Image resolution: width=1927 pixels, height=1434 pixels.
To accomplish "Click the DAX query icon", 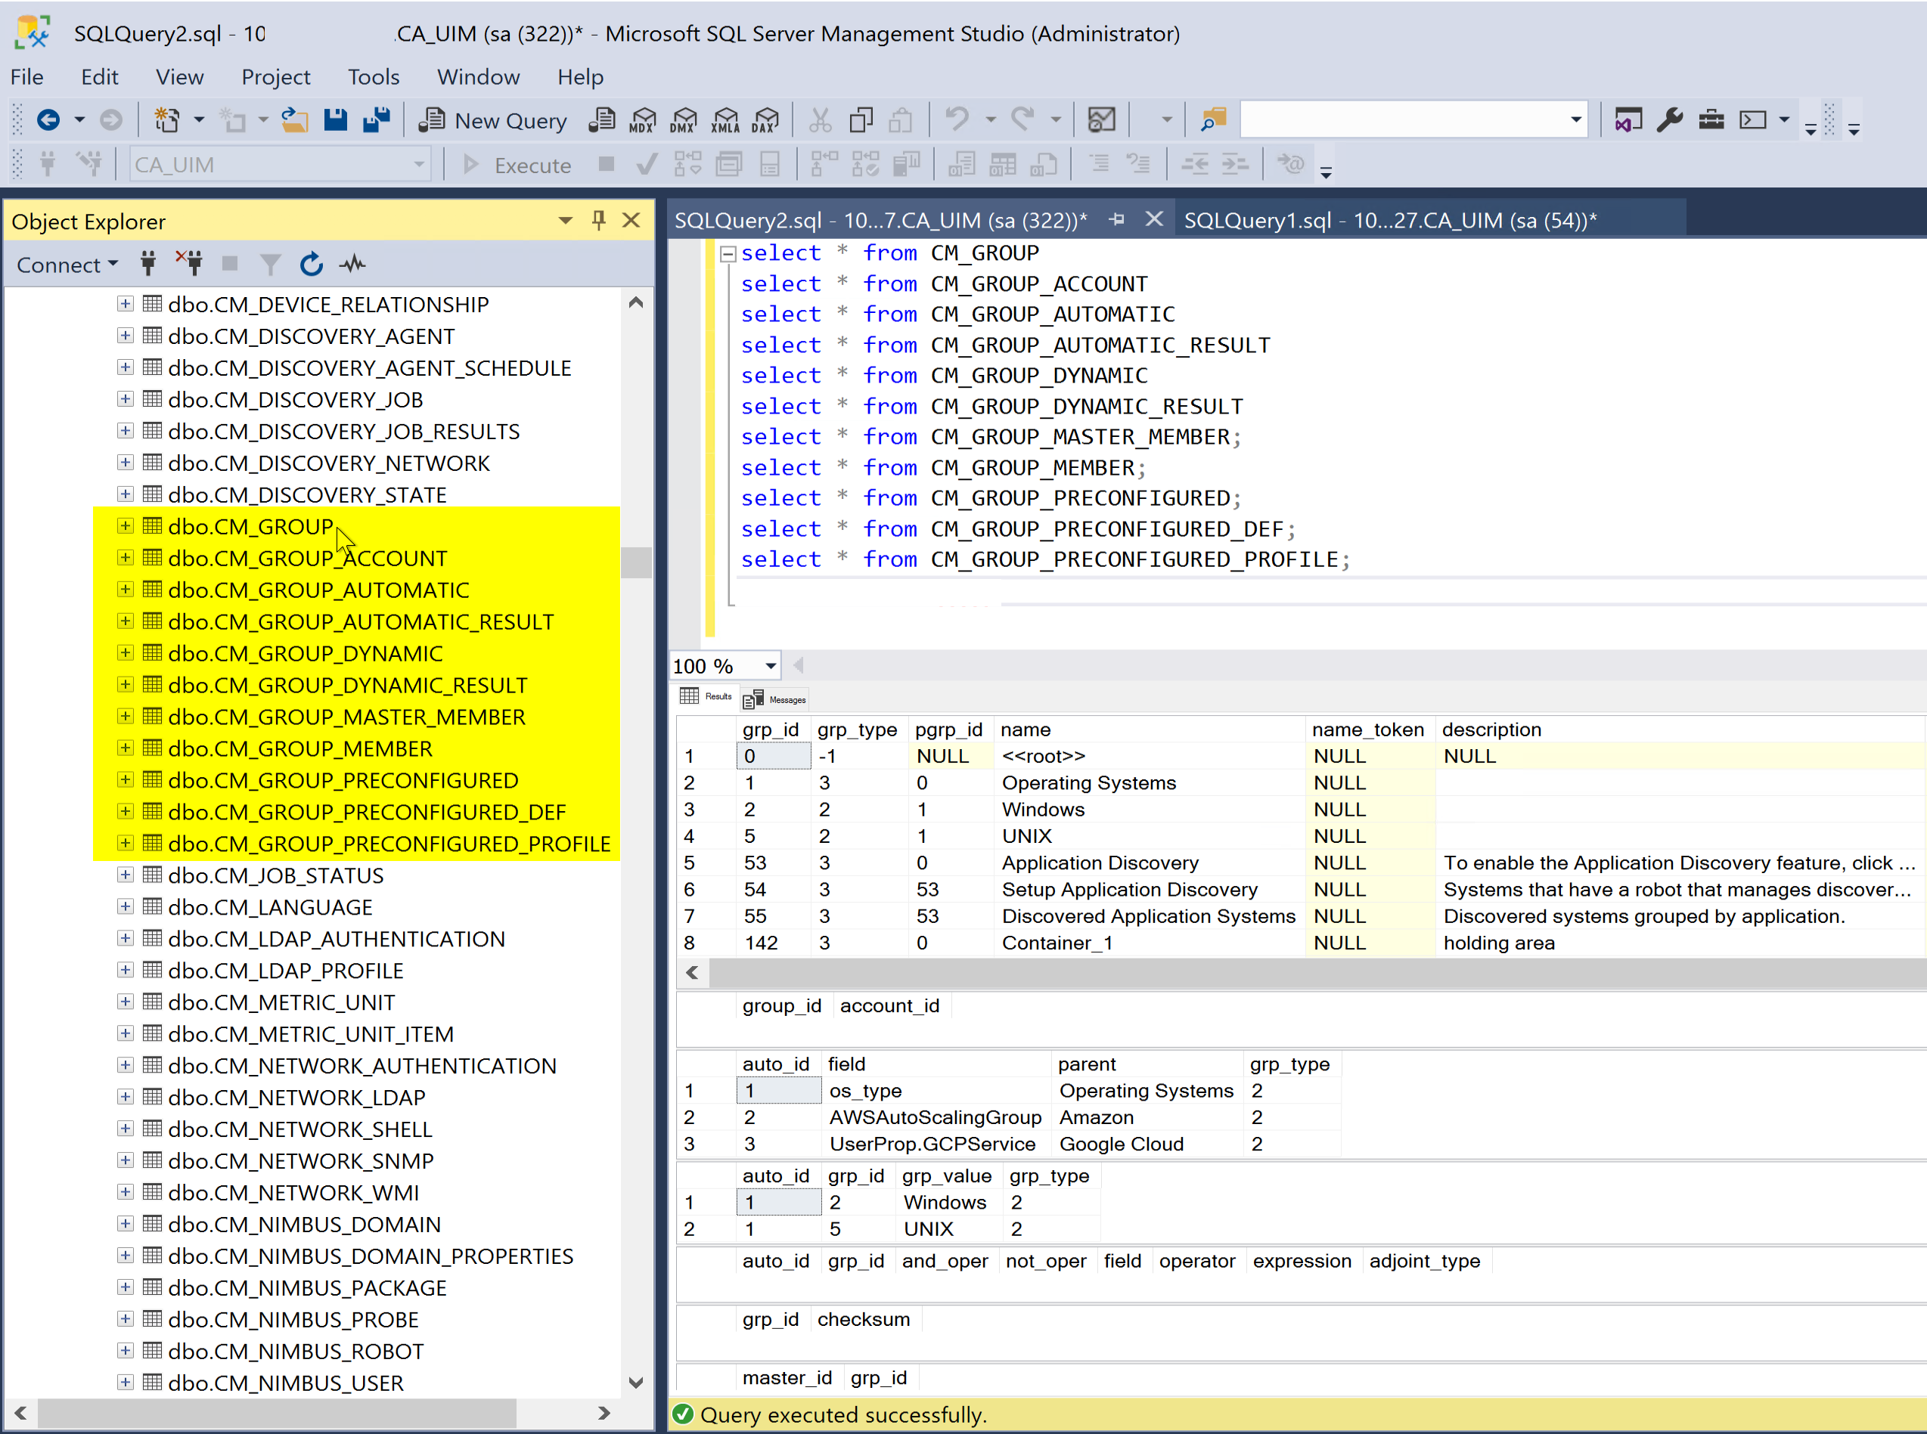I will tap(765, 119).
